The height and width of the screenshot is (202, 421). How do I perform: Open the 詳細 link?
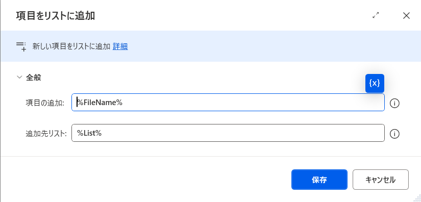tap(120, 46)
